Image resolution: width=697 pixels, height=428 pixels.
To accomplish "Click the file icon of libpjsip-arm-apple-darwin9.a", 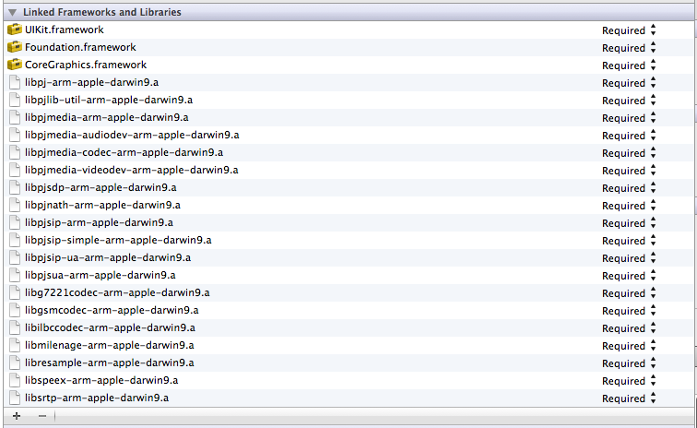I will pos(15,222).
